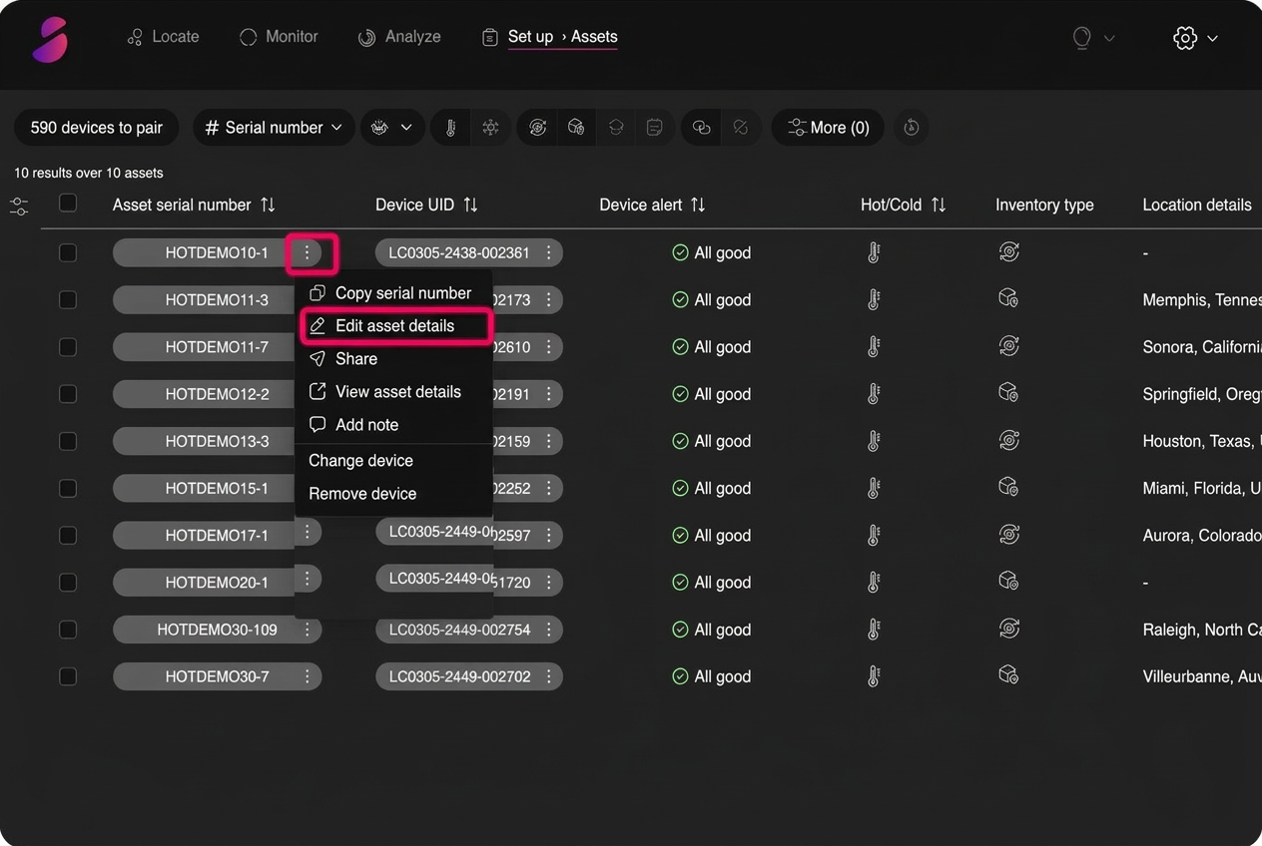Click the reset filters clock icon
This screenshot has height=846, width=1262.
click(x=911, y=128)
